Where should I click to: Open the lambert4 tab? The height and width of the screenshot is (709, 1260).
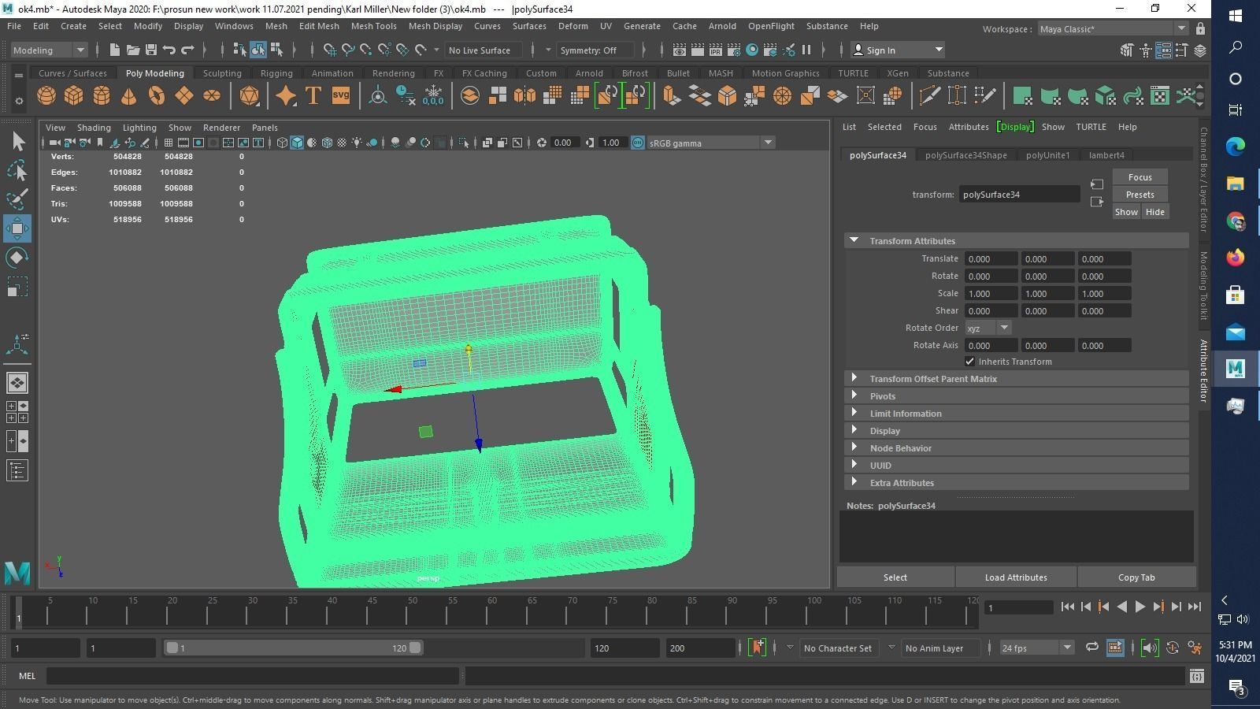pos(1106,155)
